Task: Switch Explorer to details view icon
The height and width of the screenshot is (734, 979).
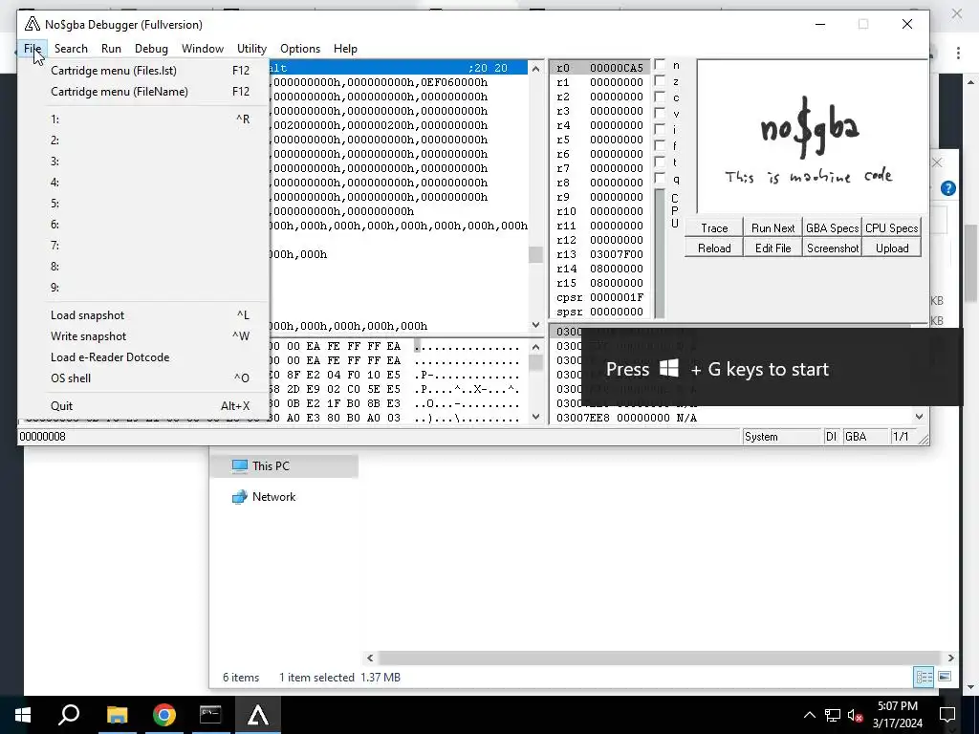Action: tap(924, 677)
